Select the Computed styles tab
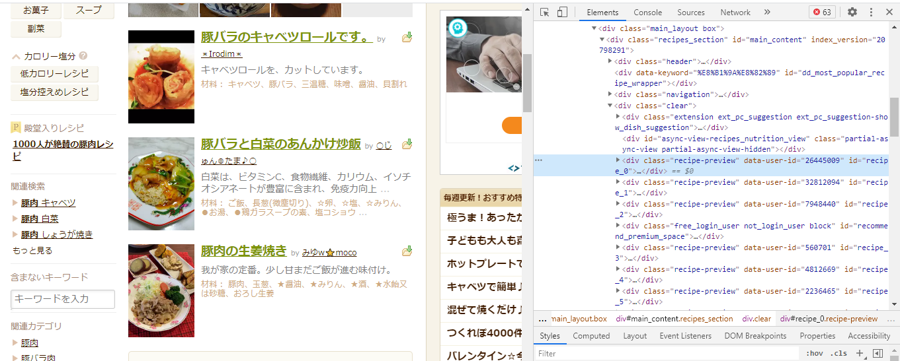900x361 pixels. (x=591, y=336)
